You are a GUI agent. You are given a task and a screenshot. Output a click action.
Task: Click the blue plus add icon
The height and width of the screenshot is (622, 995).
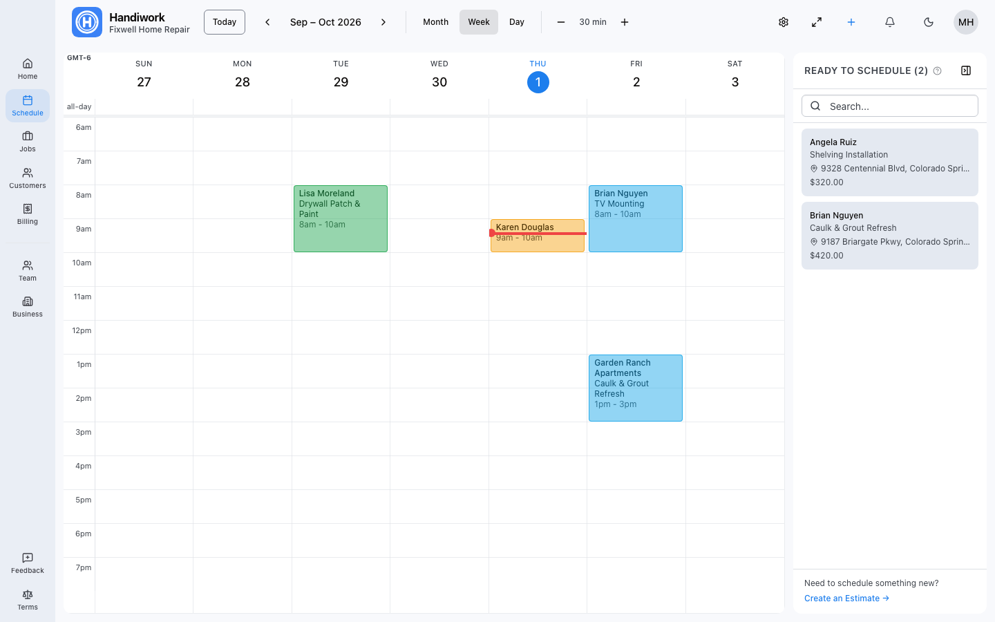tap(851, 22)
